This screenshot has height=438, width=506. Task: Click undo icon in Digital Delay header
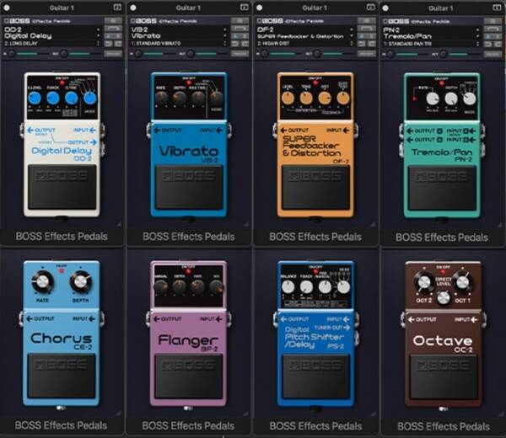(109, 43)
